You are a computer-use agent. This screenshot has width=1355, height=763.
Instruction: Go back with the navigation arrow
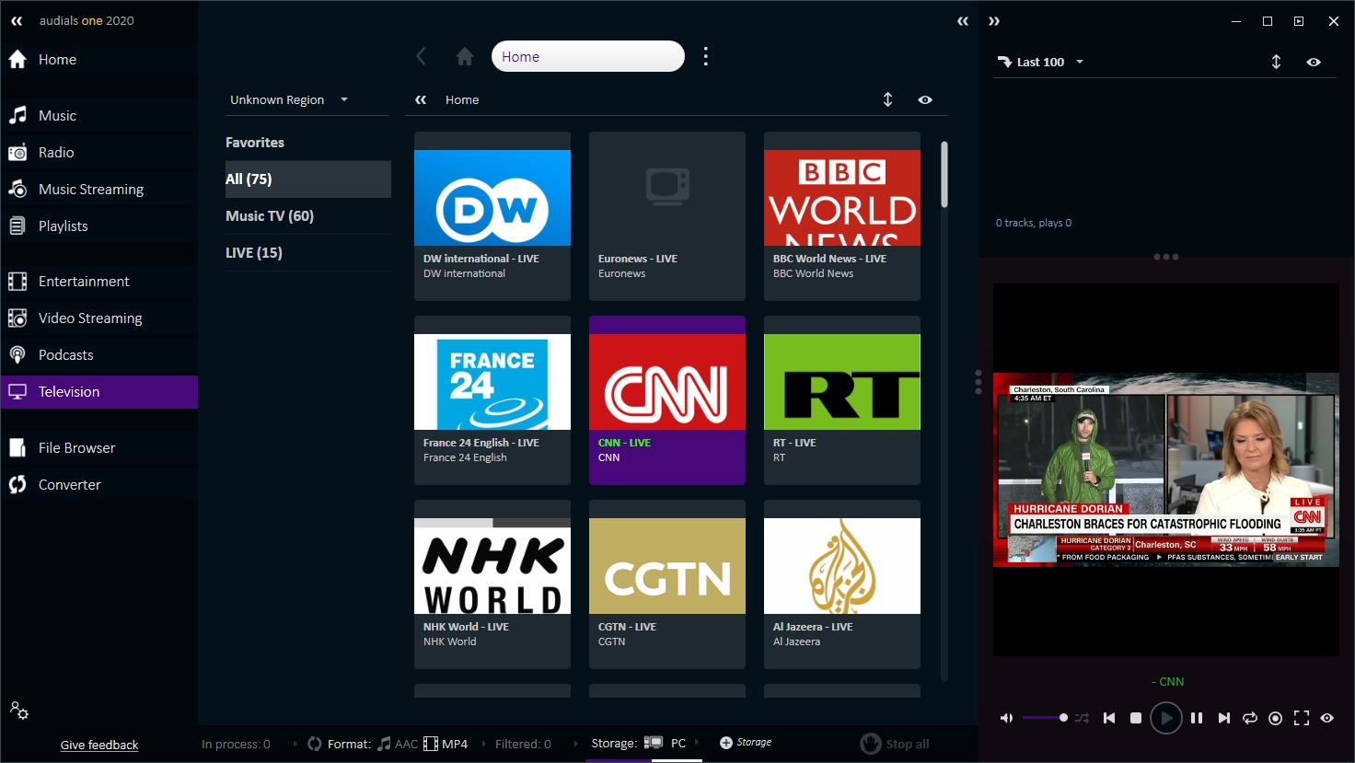(x=421, y=56)
